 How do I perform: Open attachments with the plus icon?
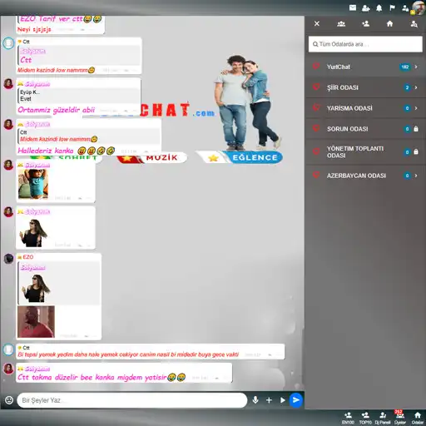click(x=269, y=400)
